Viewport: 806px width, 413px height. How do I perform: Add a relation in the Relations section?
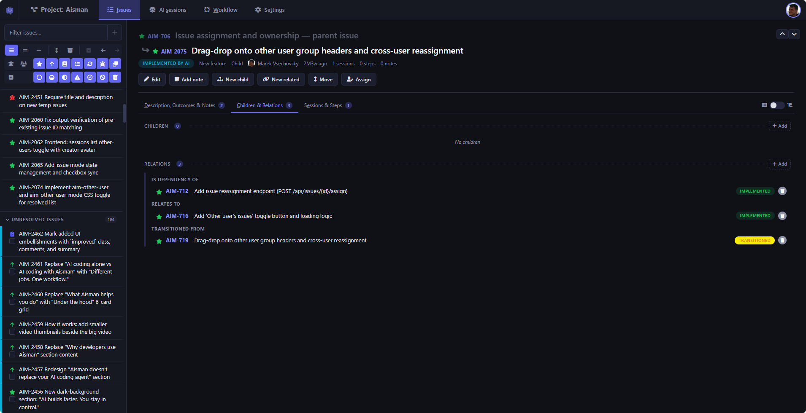780,164
